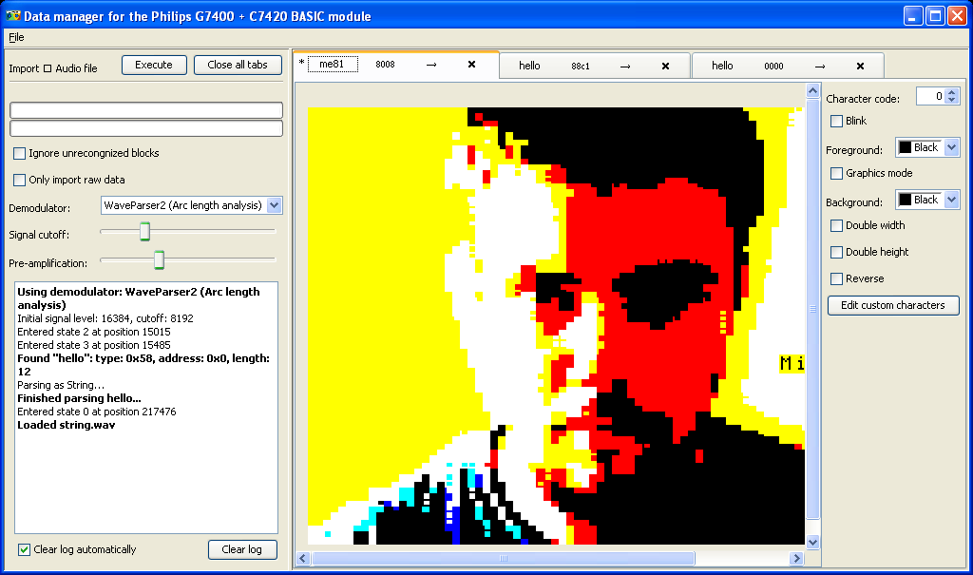Click the canvas vertical scrollbar thumb
This screenshot has height=575, width=973.
pyautogui.click(x=813, y=309)
